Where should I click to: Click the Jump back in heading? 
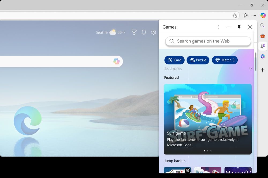175,161
